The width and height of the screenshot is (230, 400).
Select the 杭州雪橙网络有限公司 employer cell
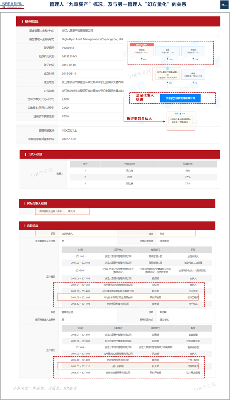coord(118,360)
